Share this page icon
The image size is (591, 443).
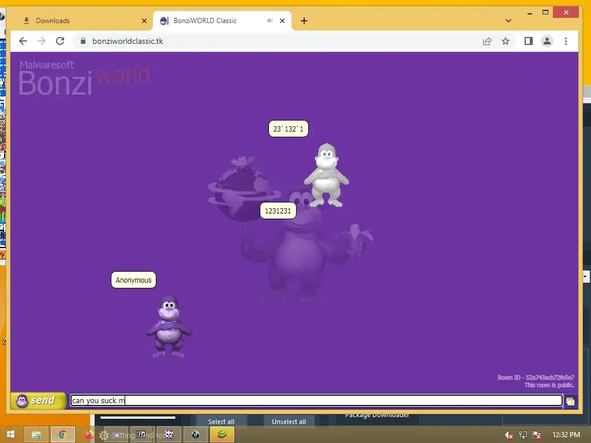[487, 41]
